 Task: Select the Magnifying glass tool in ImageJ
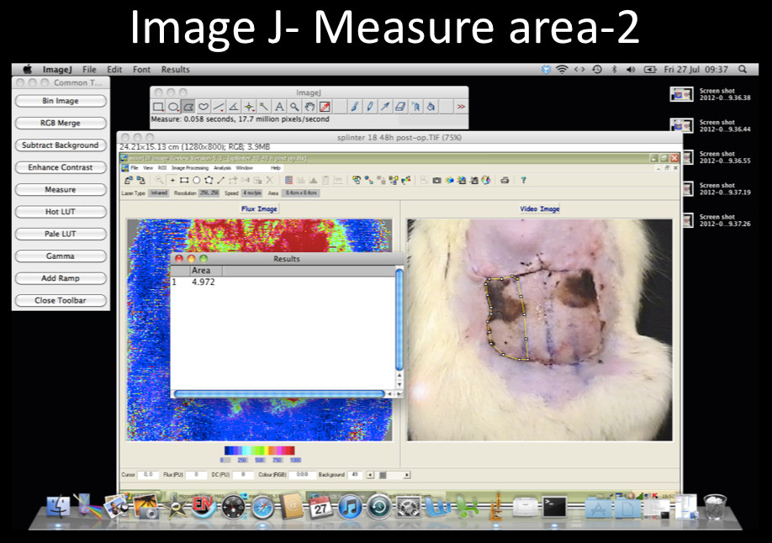tap(294, 107)
